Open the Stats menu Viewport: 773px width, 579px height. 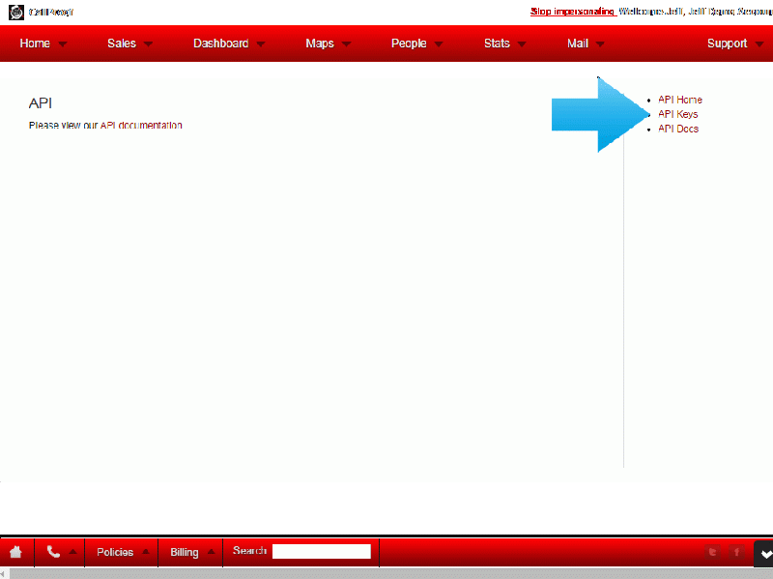pos(504,43)
